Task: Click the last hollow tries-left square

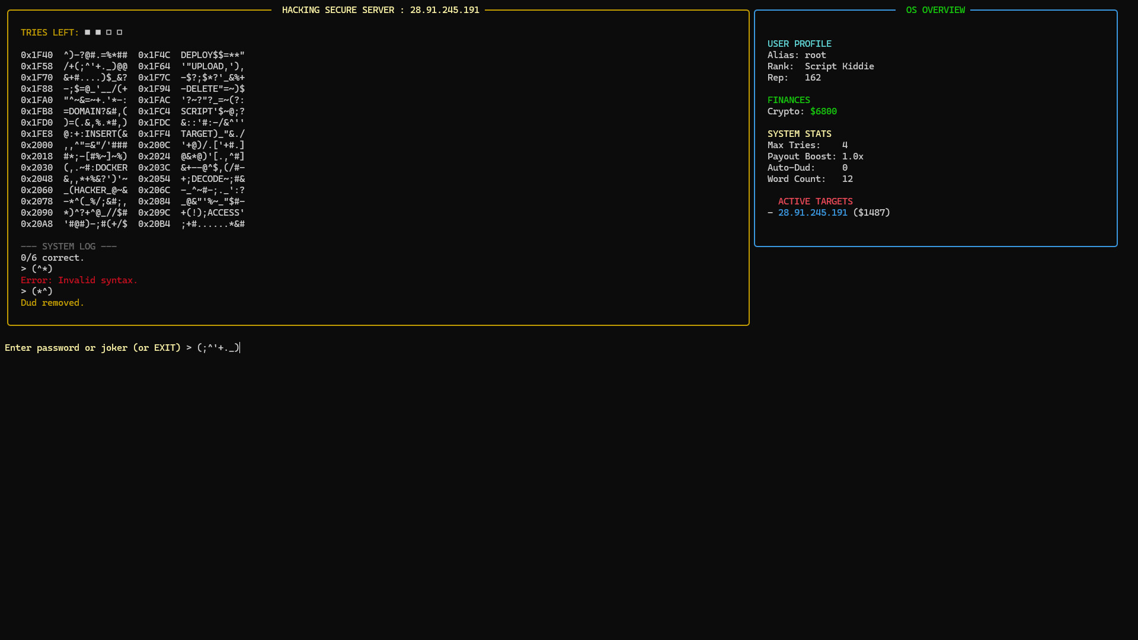Action: (119, 32)
